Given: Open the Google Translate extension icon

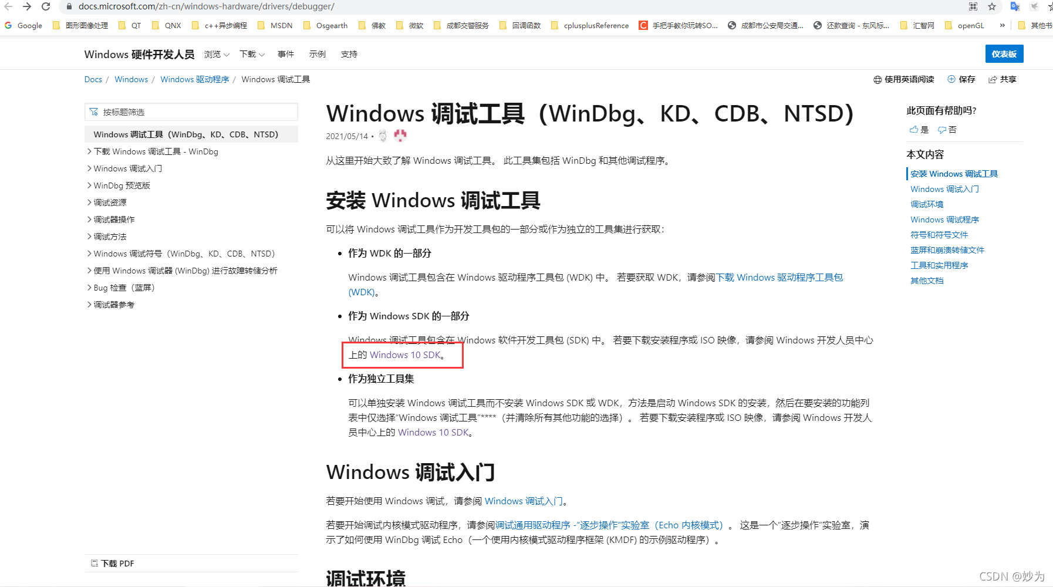Looking at the screenshot, I should click(1015, 6).
